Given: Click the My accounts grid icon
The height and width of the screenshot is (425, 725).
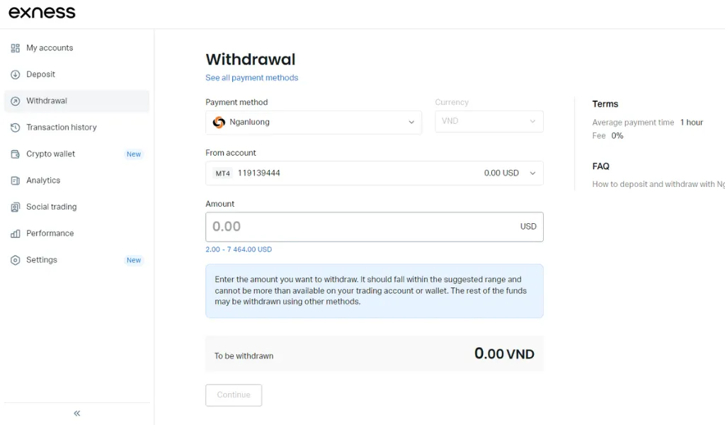Looking at the screenshot, I should click(x=16, y=48).
